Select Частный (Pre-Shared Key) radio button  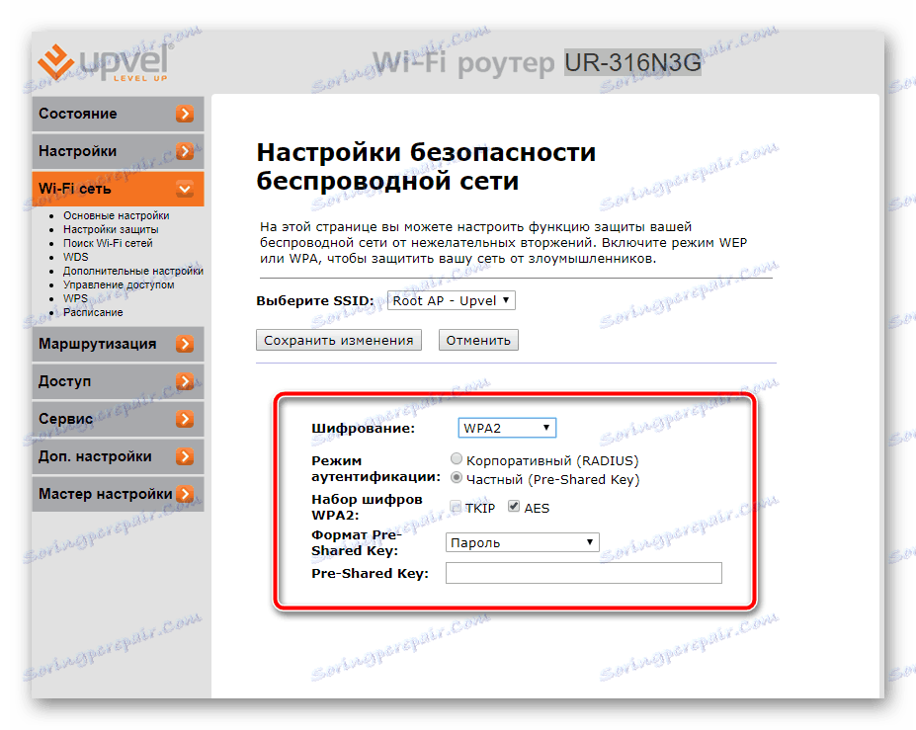click(457, 478)
